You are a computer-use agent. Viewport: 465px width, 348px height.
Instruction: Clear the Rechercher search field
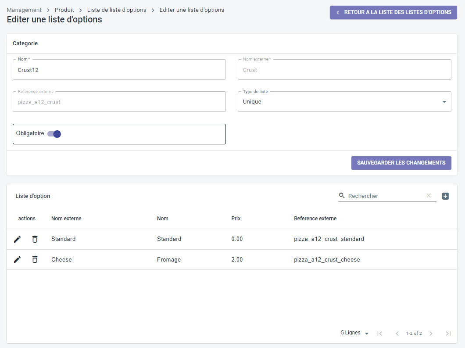[429, 196]
